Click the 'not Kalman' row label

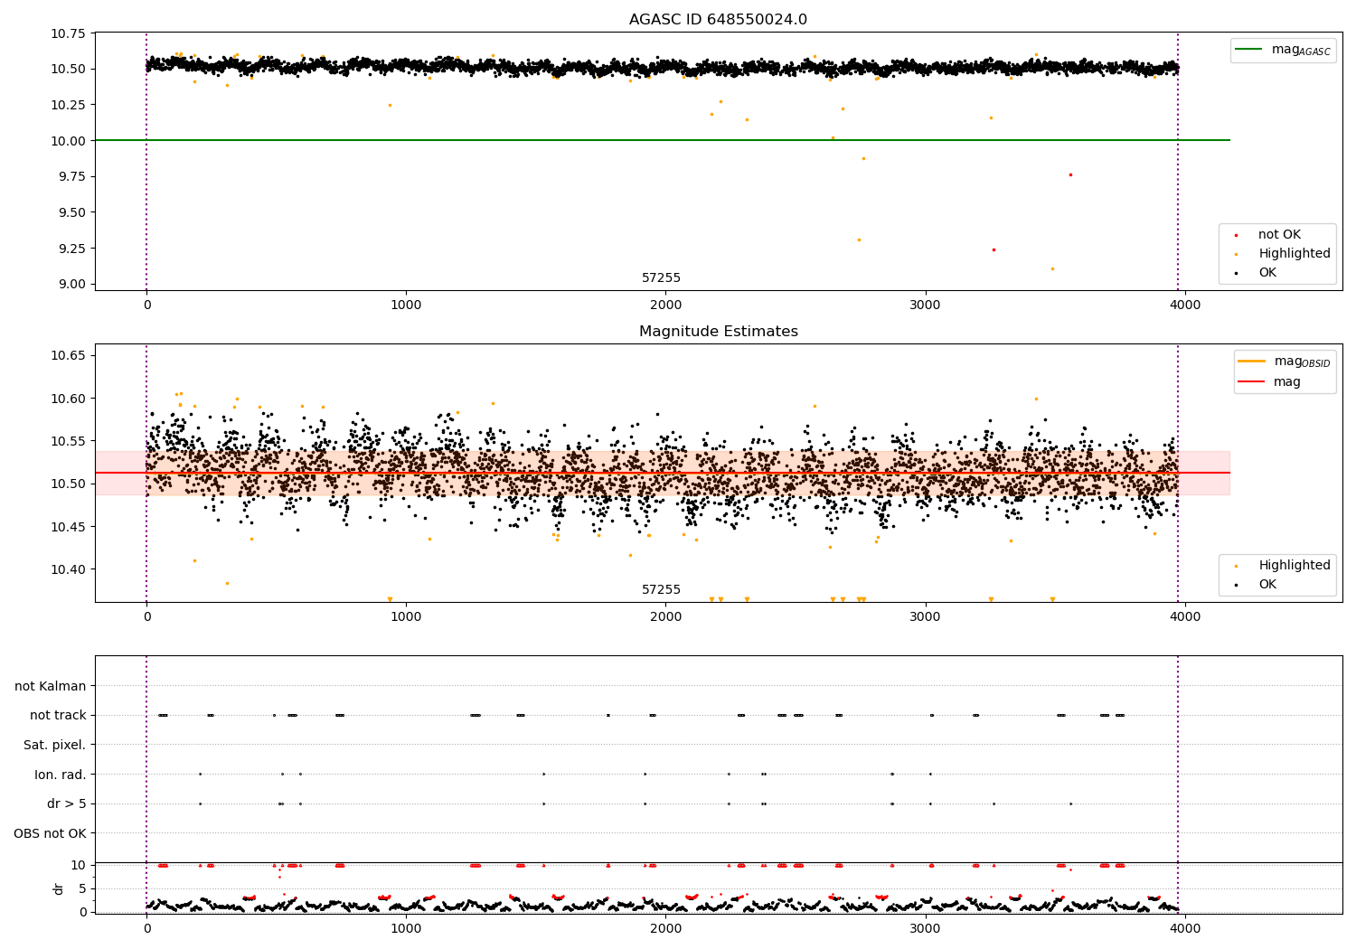coord(51,686)
